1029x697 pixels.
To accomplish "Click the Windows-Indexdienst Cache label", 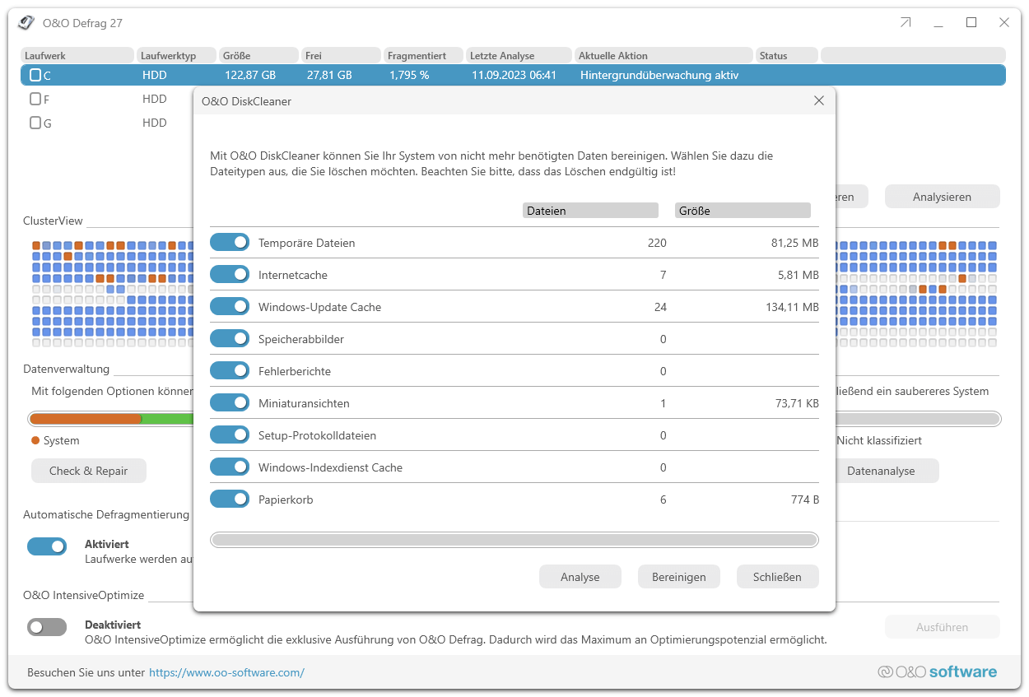I will pos(330,467).
